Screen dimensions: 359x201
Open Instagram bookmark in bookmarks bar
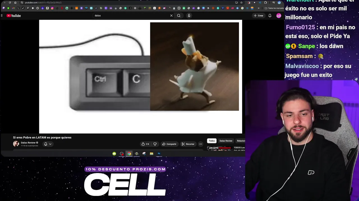pos(52,8)
